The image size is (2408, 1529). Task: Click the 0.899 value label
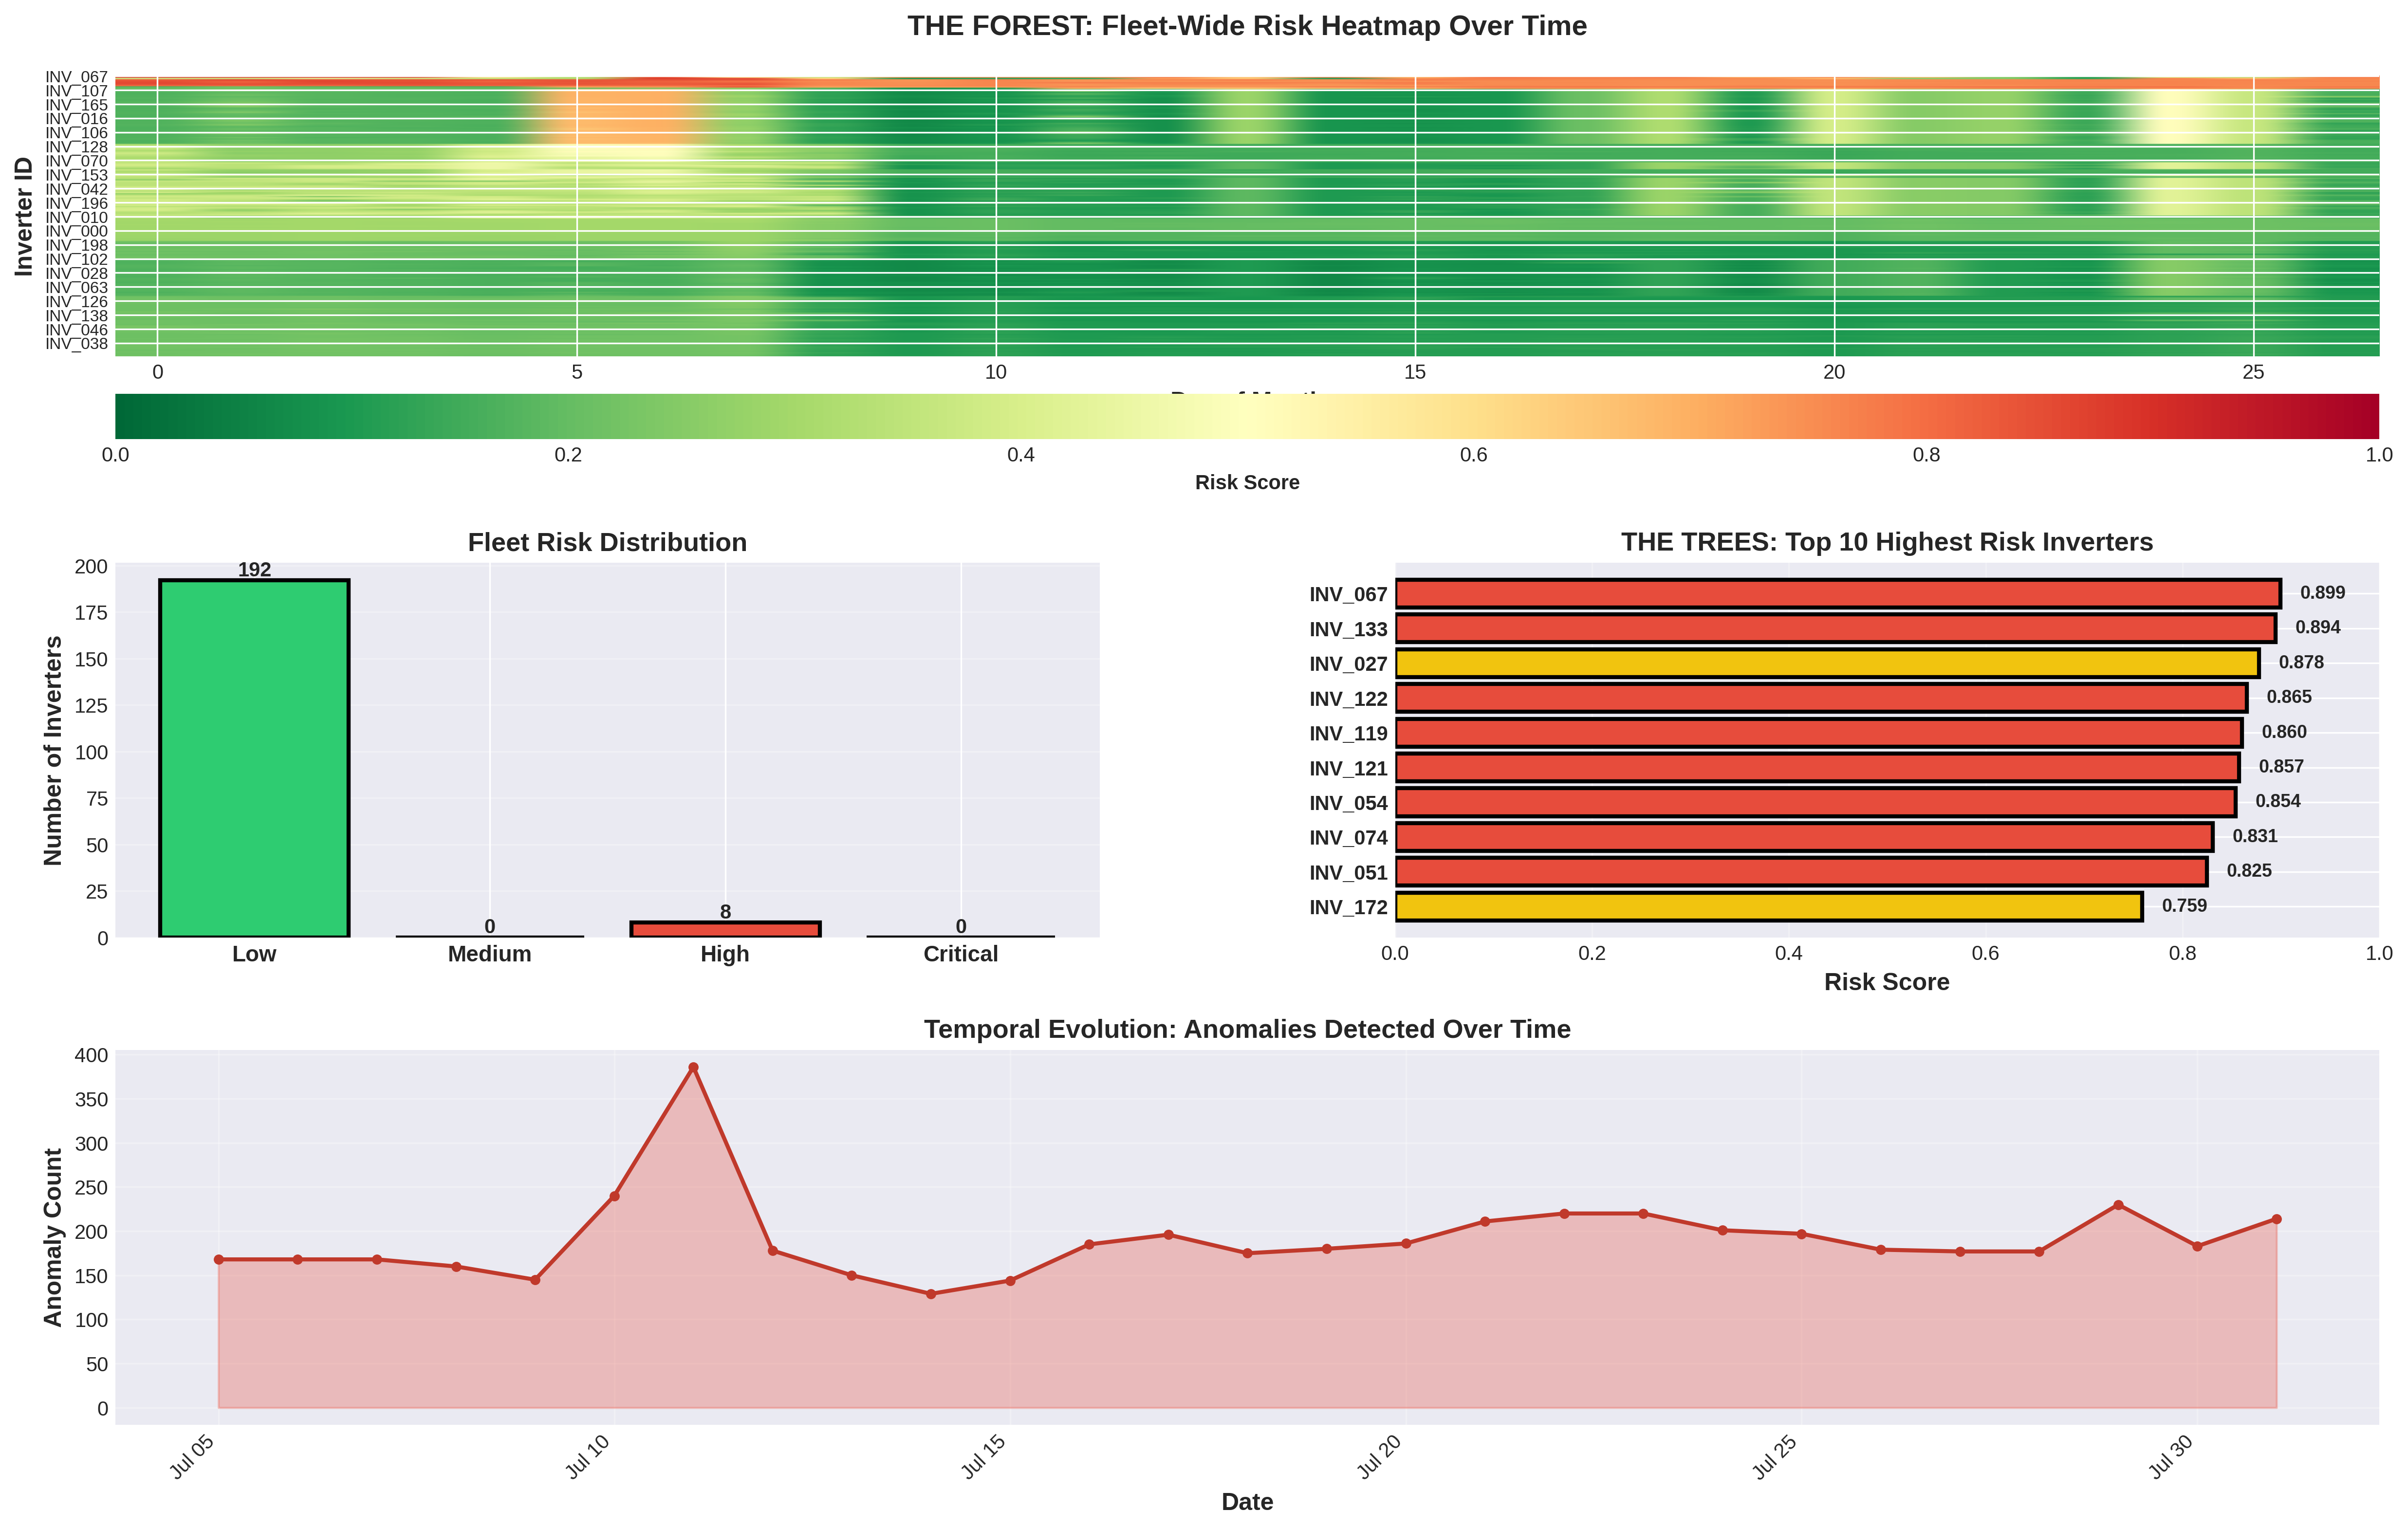tap(2322, 593)
